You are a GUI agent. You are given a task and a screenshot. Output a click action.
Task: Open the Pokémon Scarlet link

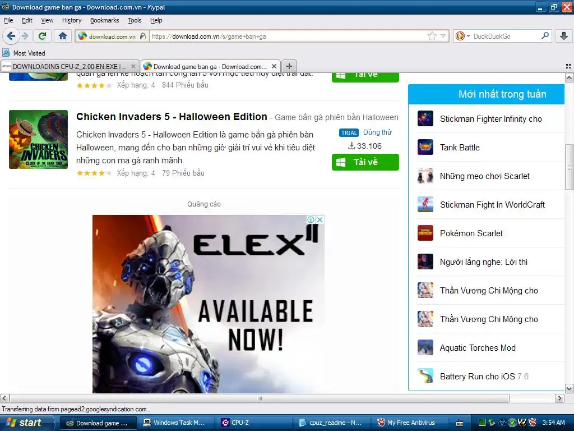[471, 233]
